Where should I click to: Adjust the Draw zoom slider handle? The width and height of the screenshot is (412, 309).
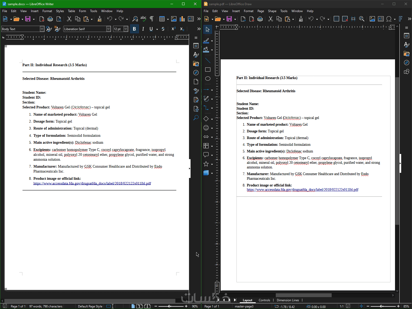[381, 306]
